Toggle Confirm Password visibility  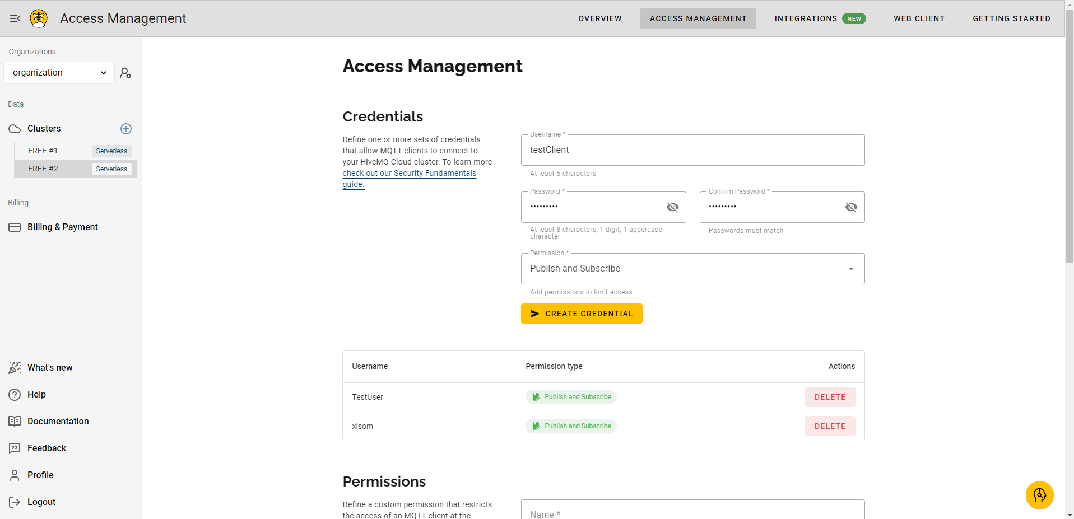(x=851, y=207)
